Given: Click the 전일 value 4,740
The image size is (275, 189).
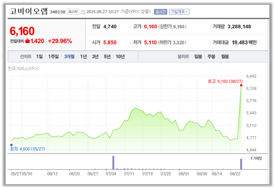Looking at the screenshot, I should point(110,27).
